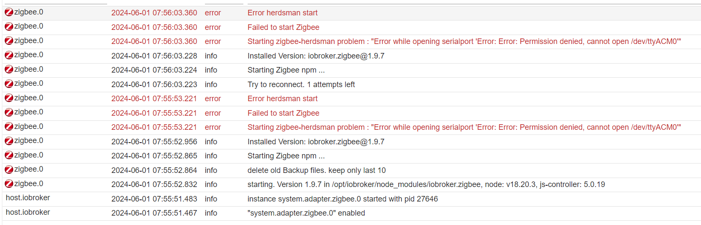The width and height of the screenshot is (701, 225).
Task: Click the zigbee icon at 07:55:52.865 row
Action: pos(9,155)
